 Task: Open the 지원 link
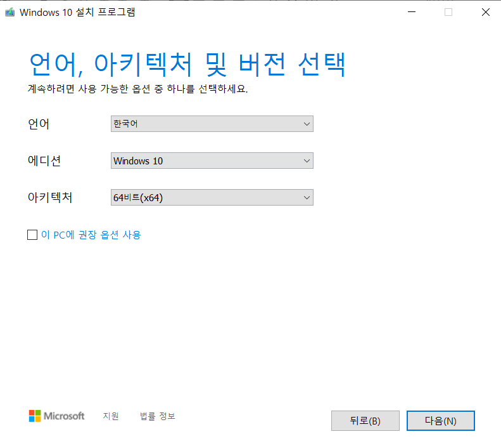click(x=111, y=416)
